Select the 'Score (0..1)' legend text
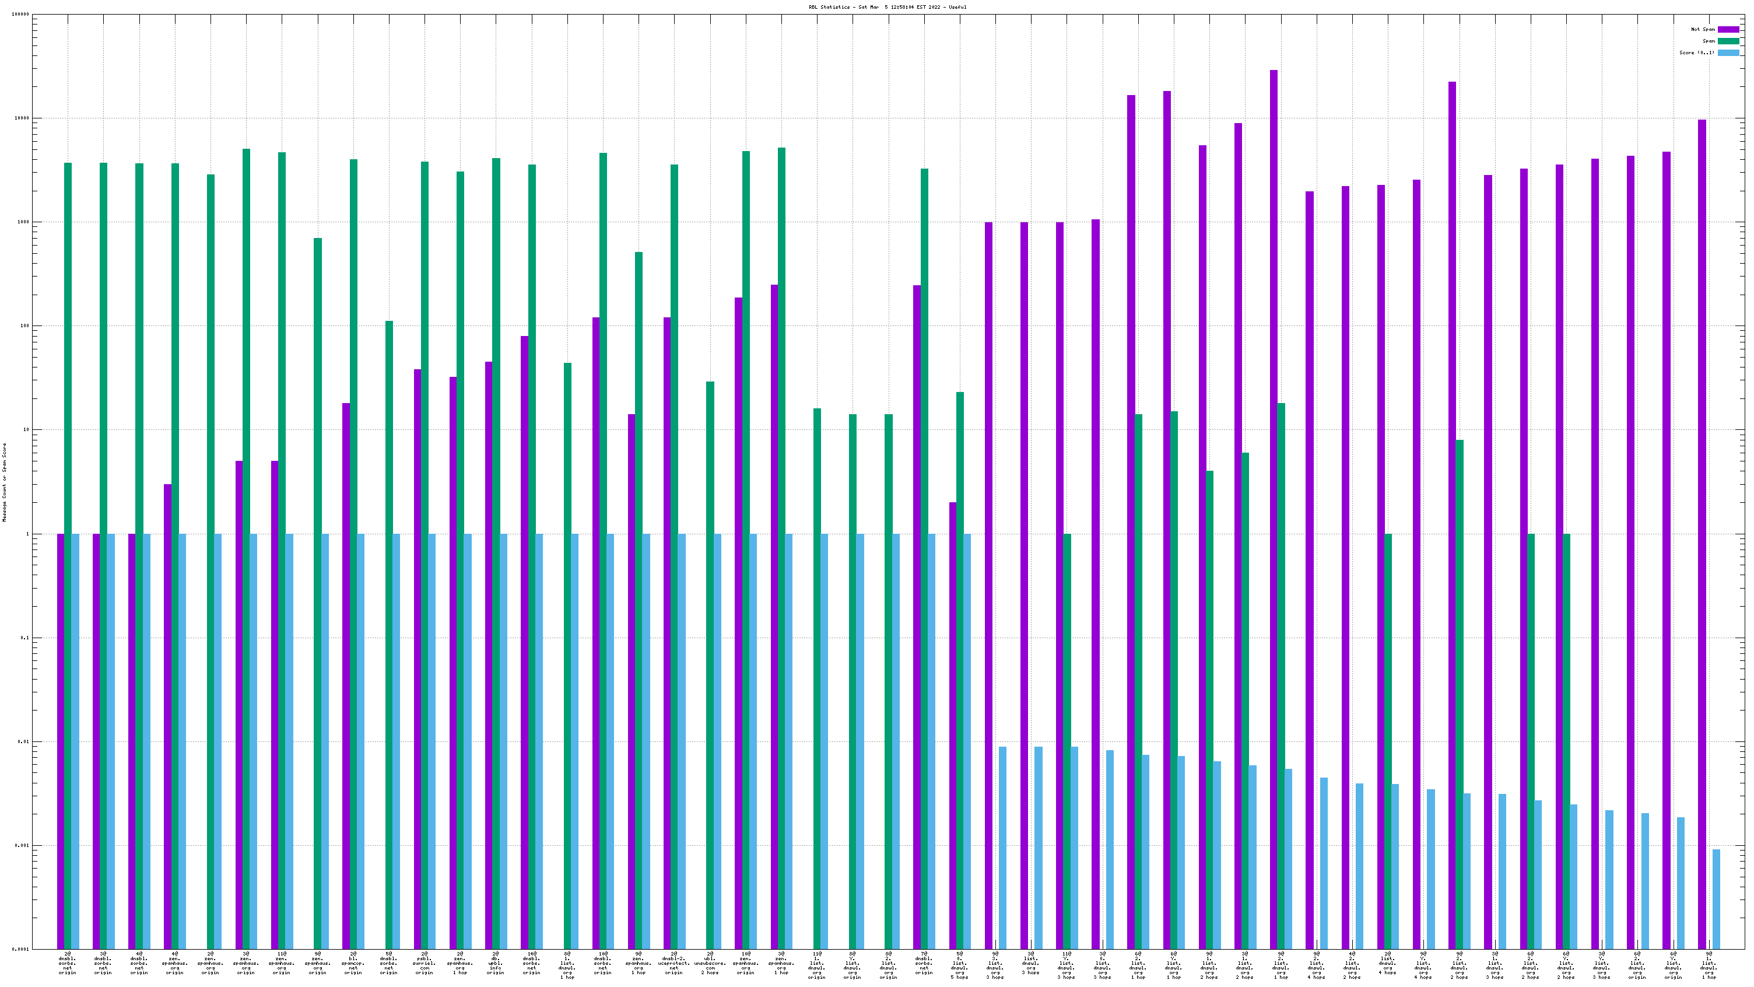This screenshot has height=987, width=1754. point(1696,52)
